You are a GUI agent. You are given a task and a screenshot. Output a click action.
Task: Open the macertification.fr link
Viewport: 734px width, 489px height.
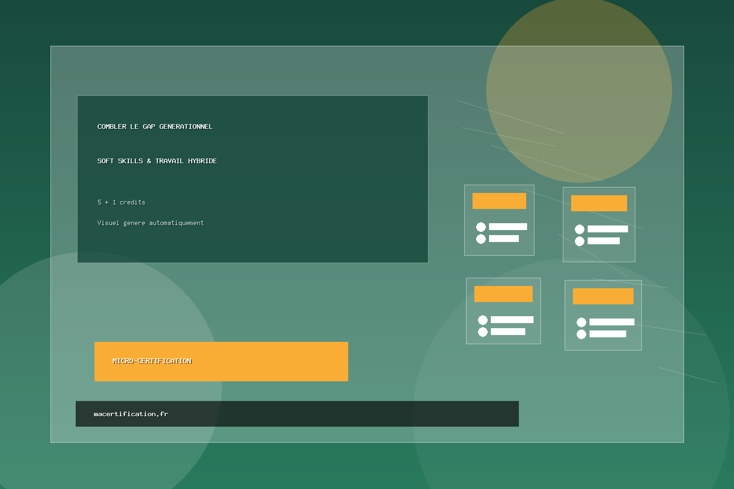point(131,414)
